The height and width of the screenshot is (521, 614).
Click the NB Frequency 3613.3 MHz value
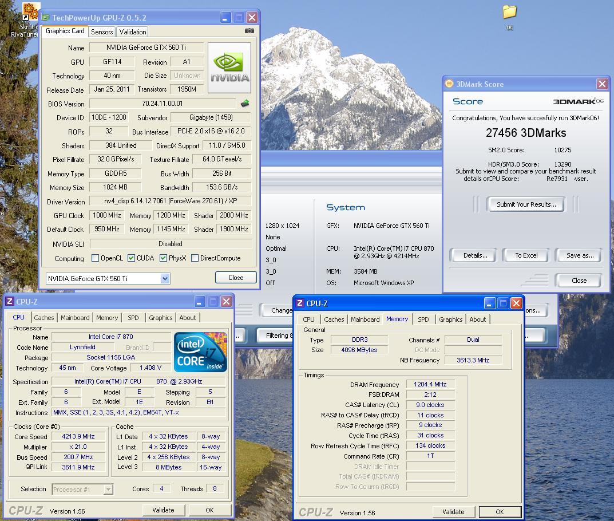coord(473,360)
